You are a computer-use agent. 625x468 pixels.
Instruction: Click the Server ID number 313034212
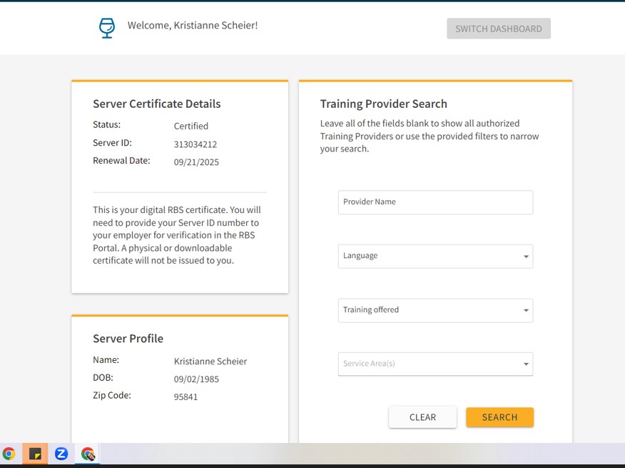[195, 144]
